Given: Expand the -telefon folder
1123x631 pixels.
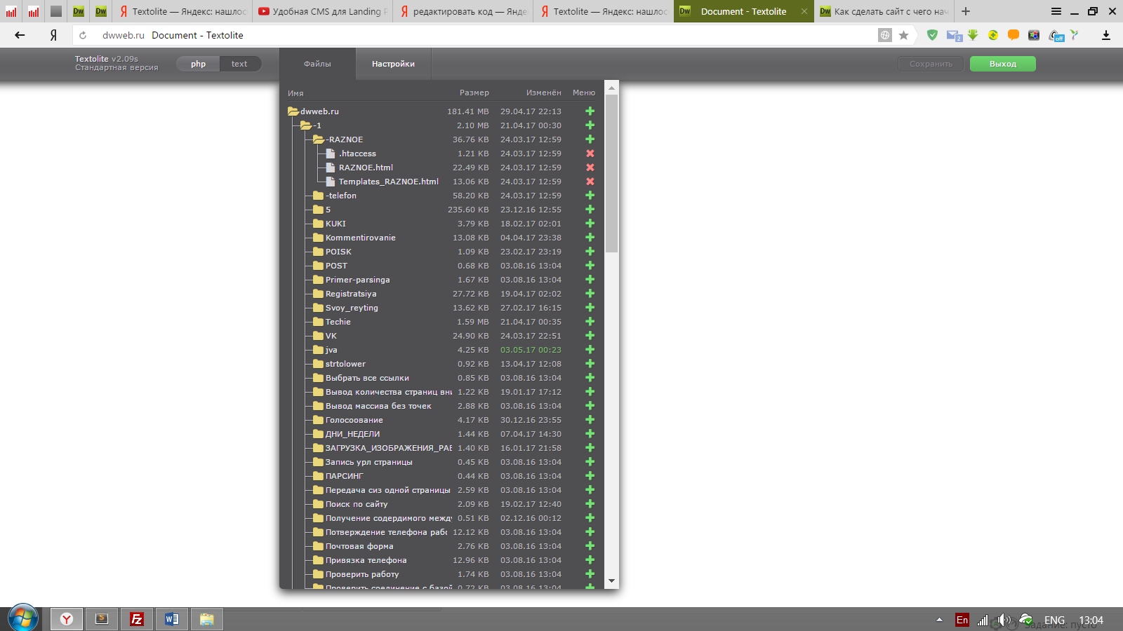Looking at the screenshot, I should coord(319,196).
